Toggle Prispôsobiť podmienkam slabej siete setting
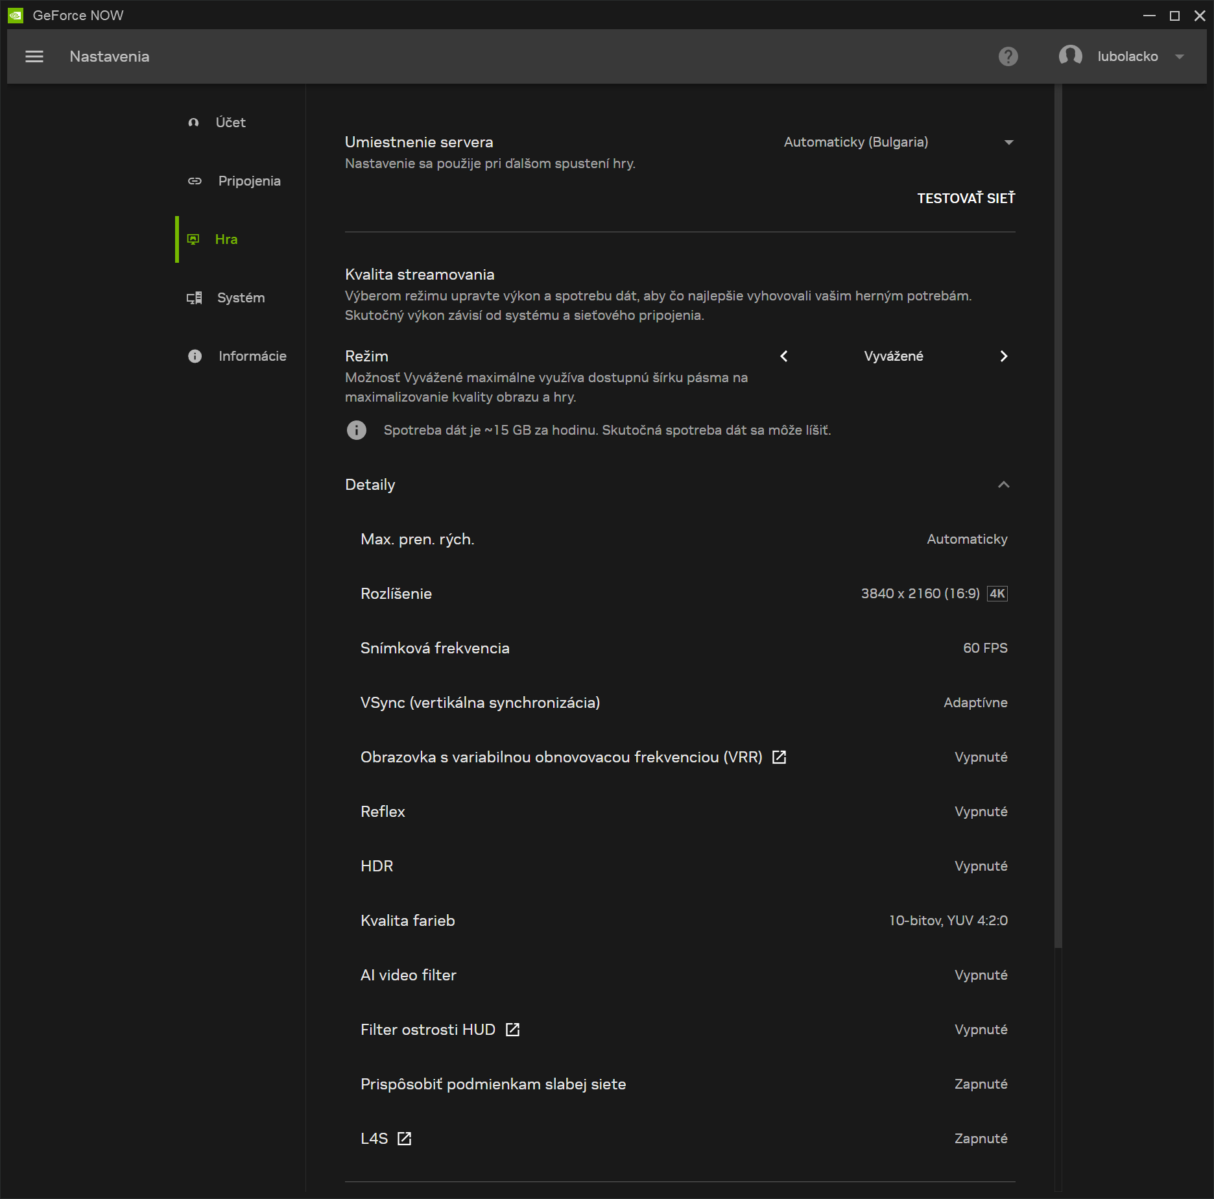Image resolution: width=1214 pixels, height=1199 pixels. click(x=981, y=1084)
